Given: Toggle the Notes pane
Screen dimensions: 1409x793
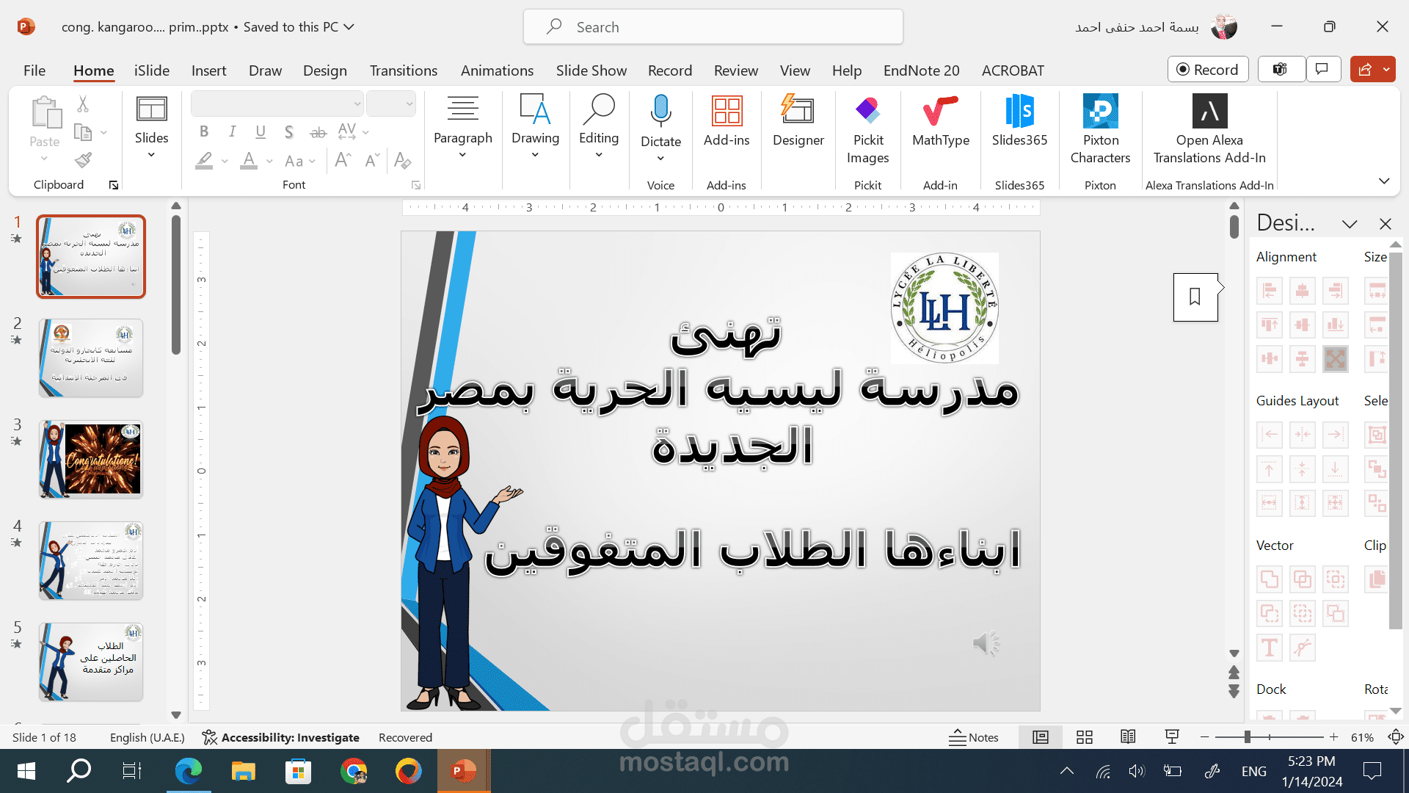Looking at the screenshot, I should click(x=974, y=737).
